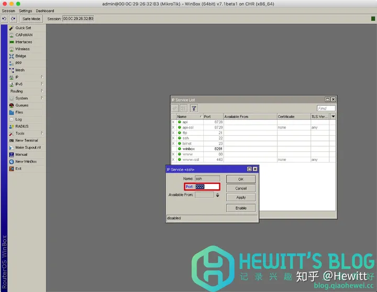Sort services by Port column header
This screenshot has width=377, height=292.
[213, 116]
